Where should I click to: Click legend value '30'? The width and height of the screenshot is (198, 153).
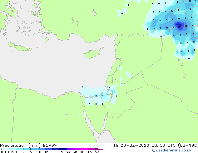(x=68, y=152)
